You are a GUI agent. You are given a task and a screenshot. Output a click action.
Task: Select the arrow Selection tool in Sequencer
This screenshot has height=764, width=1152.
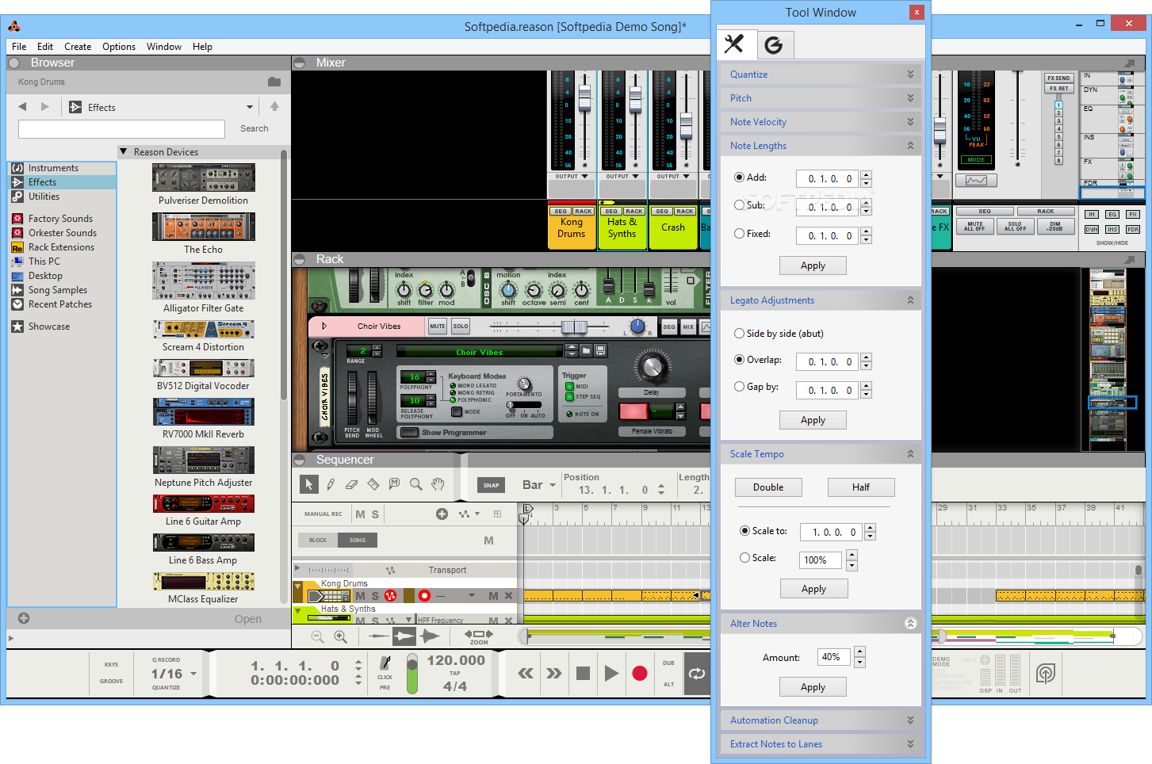[x=308, y=484]
